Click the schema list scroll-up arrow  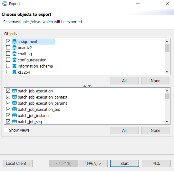167,41
